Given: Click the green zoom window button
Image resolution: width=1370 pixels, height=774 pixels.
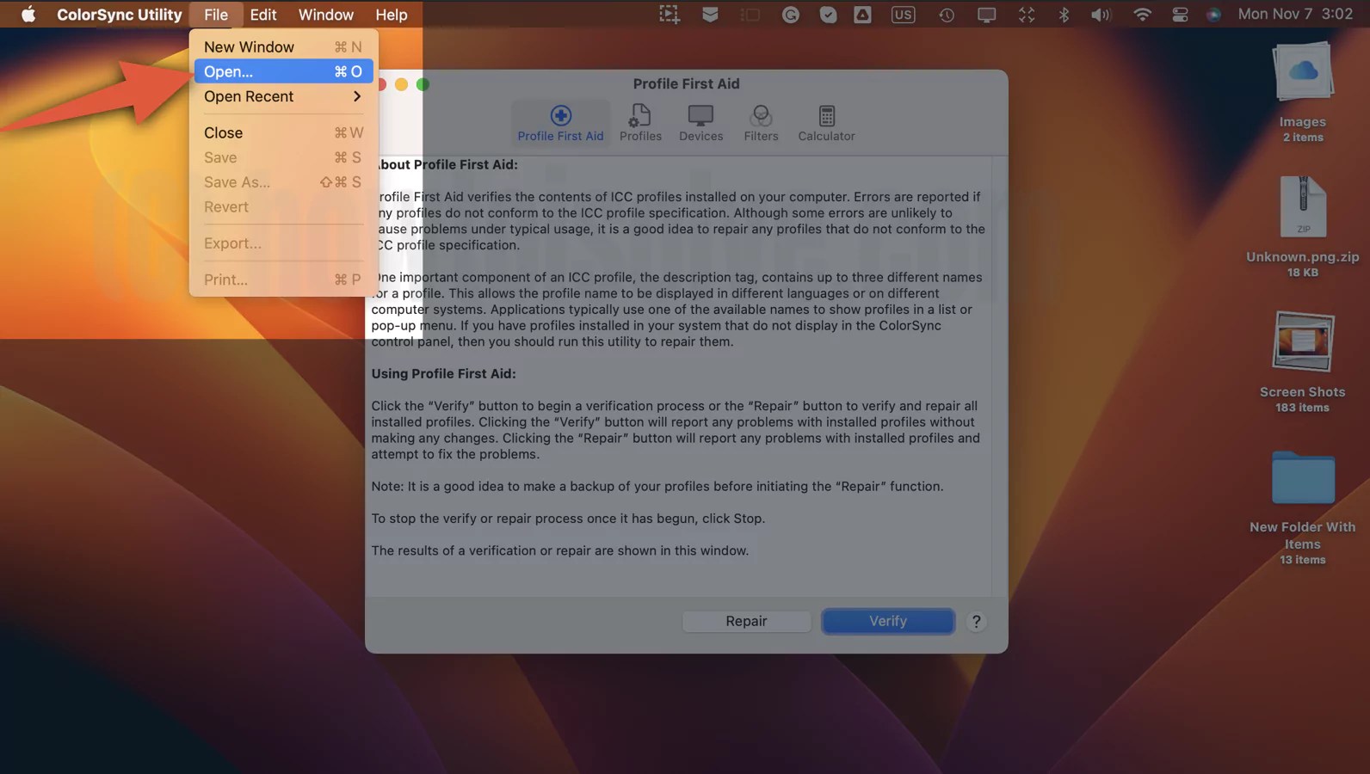Looking at the screenshot, I should (423, 83).
